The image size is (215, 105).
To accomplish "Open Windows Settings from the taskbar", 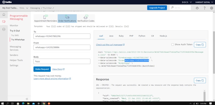I will [38, 103].
